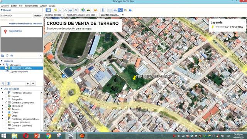This screenshot has width=247, height=139.
Task: Toggle the sunlight across landscape icon
Action: (x=88, y=10)
